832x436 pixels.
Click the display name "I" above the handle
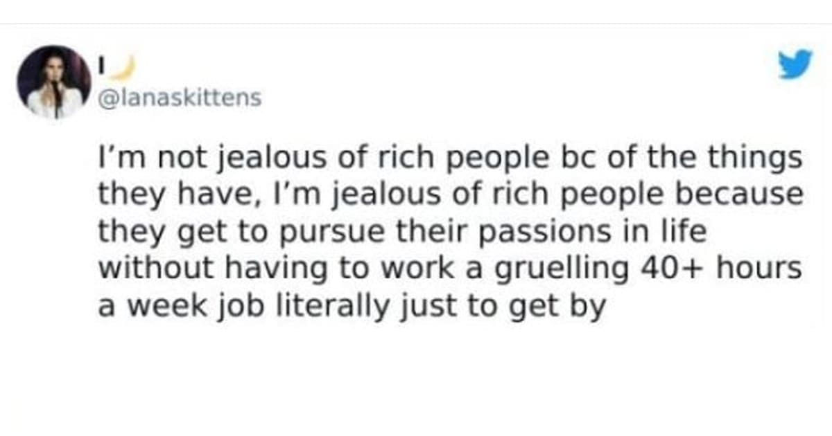101,66
